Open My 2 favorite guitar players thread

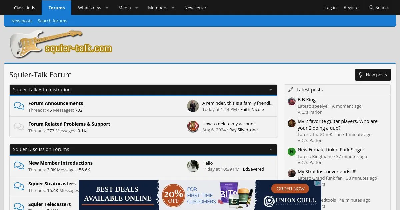click(x=338, y=125)
